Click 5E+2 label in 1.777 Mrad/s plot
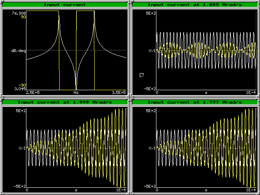The image size is (260, 195). [151, 111]
